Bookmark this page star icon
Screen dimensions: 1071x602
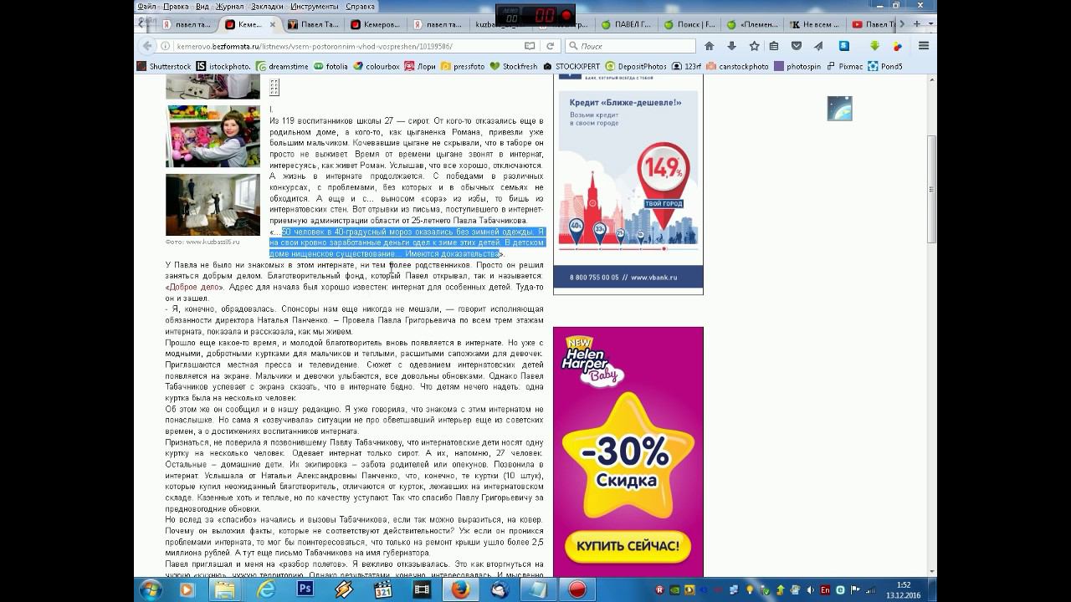754,46
